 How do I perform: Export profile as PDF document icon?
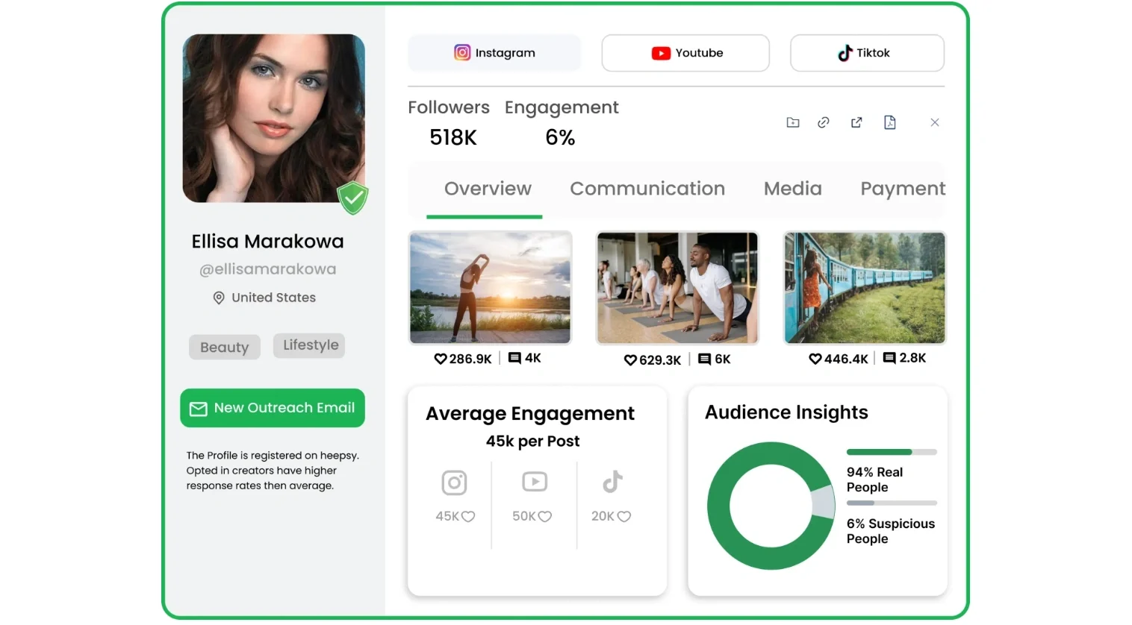pyautogui.click(x=889, y=122)
